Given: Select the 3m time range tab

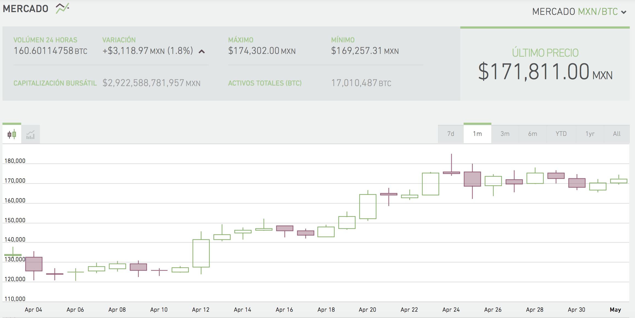Looking at the screenshot, I should pyautogui.click(x=505, y=134).
